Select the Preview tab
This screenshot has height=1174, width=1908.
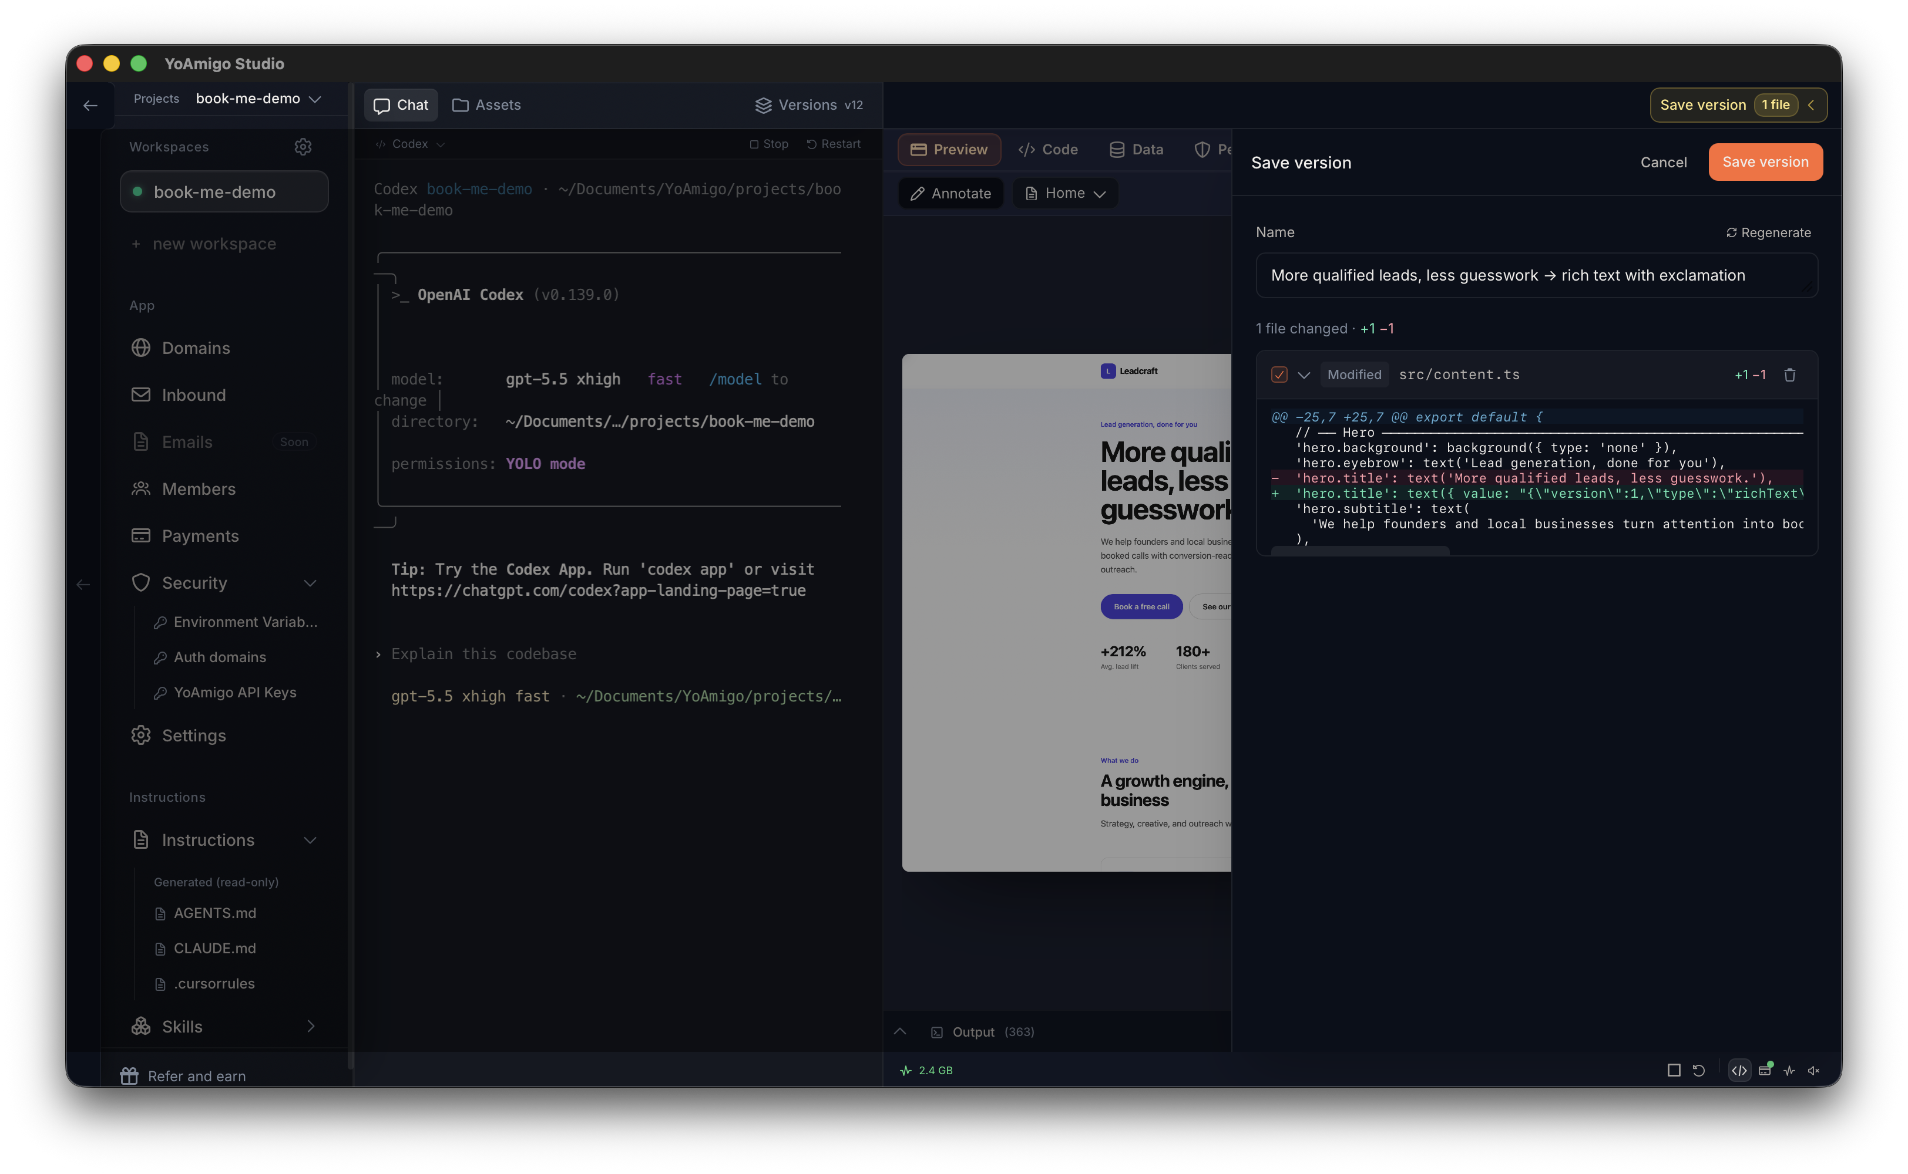(x=949, y=150)
